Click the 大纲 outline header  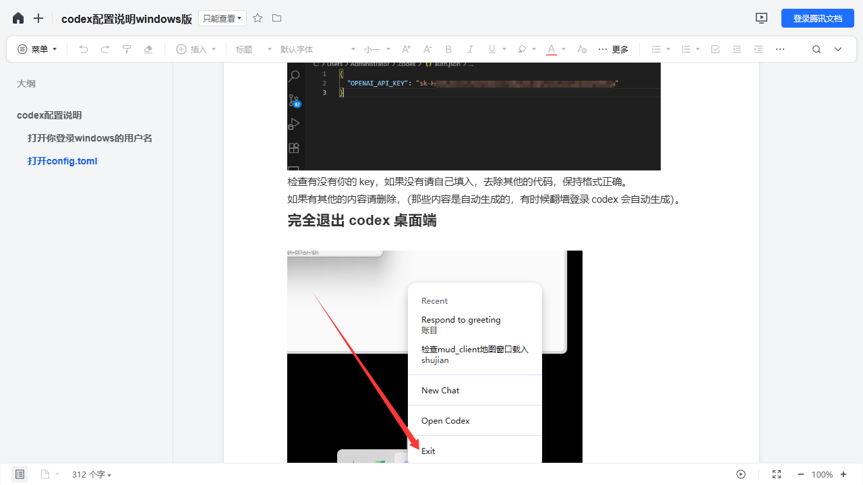pos(26,84)
